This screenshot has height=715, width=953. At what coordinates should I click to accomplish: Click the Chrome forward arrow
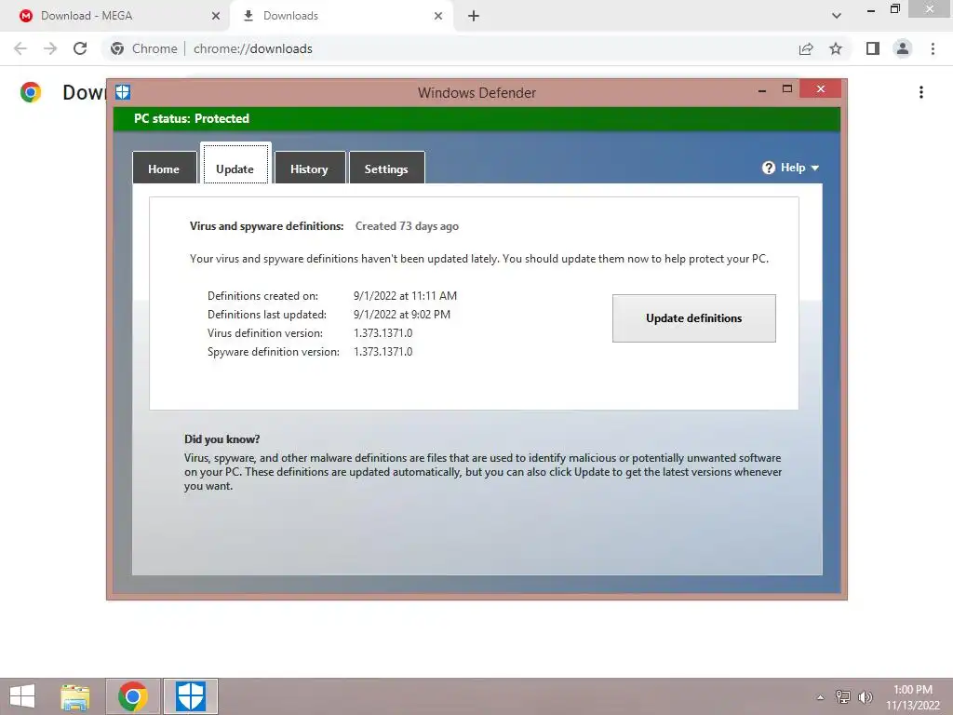50,48
